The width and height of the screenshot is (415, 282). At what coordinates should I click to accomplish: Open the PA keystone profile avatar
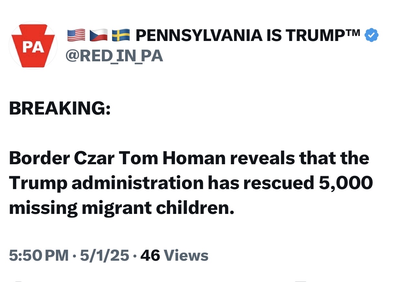(33, 45)
